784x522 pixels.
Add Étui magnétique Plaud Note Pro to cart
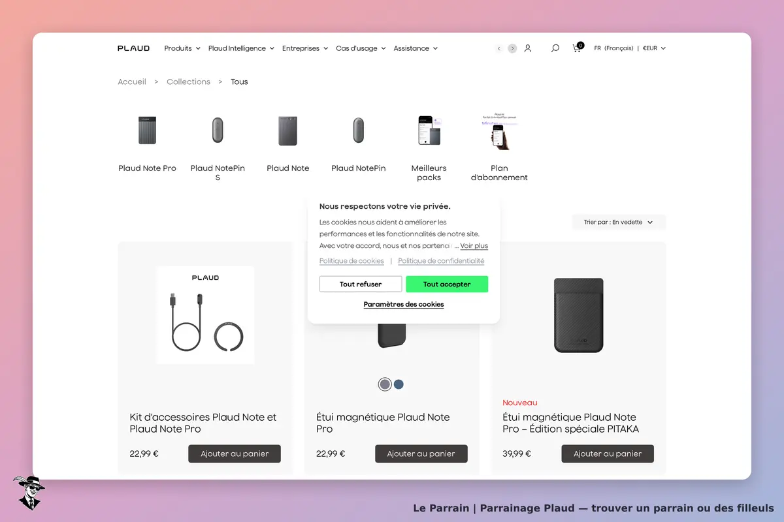click(x=421, y=453)
